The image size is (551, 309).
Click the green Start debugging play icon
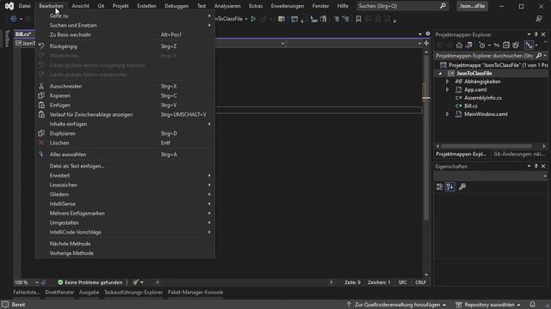coord(253,19)
